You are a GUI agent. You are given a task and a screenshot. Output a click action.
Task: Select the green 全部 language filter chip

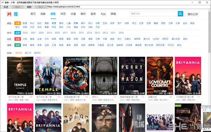18,45
